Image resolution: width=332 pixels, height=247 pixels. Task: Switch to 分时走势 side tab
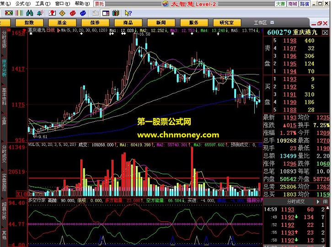click(4, 40)
